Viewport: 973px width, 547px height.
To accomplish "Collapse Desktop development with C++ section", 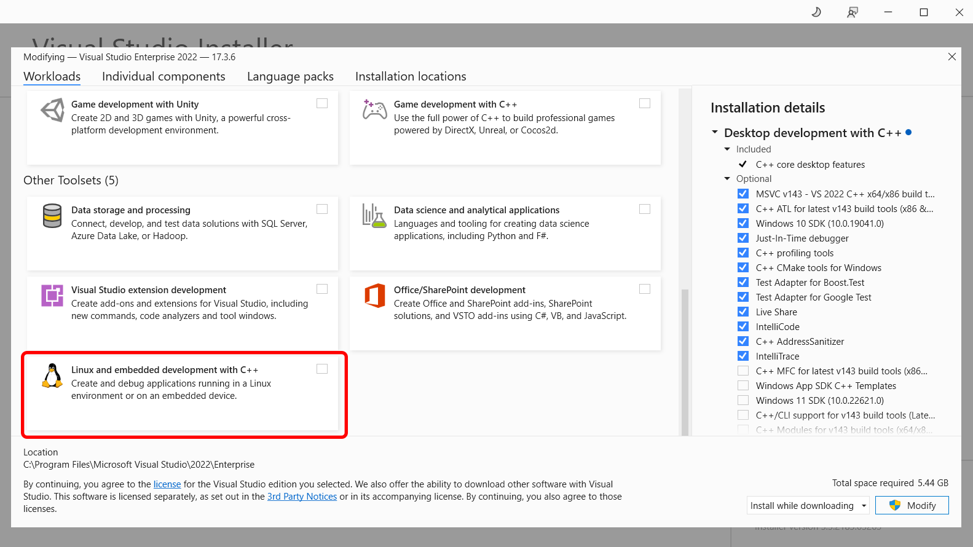I will pos(715,133).
